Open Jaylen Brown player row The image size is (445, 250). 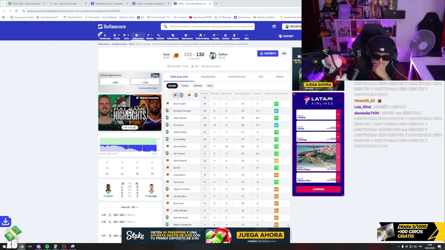coord(227,118)
